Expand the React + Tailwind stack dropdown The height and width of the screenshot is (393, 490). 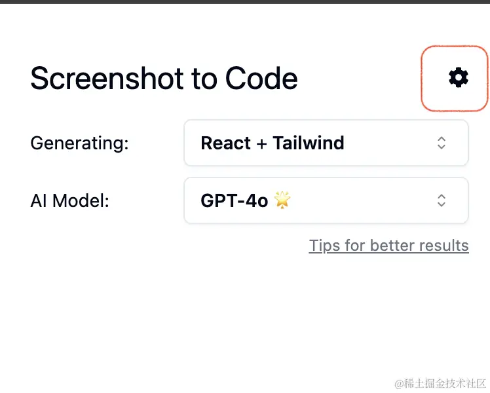[x=326, y=143]
